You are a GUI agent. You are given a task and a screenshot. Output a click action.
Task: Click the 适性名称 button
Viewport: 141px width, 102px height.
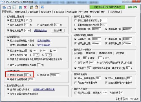pos(58,31)
